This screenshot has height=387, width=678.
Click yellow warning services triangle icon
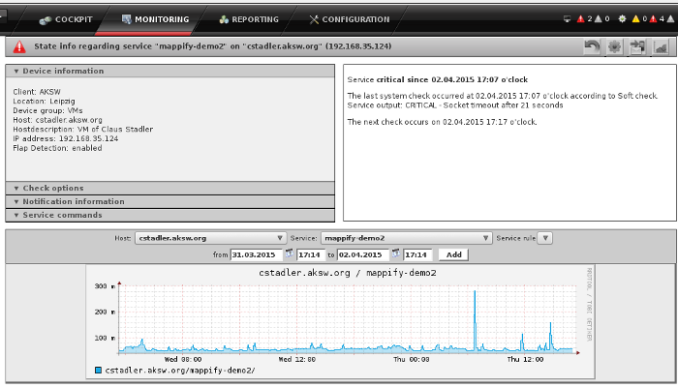[635, 18]
